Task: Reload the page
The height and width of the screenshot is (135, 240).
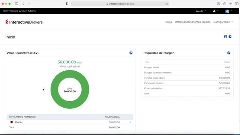Action: [167, 4]
